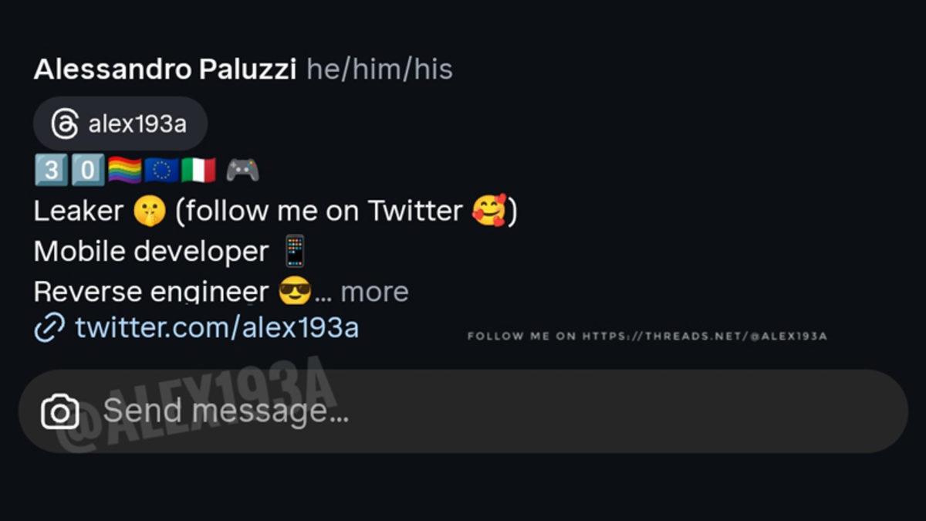
Task: Focus the Send message field
Action: point(463,411)
